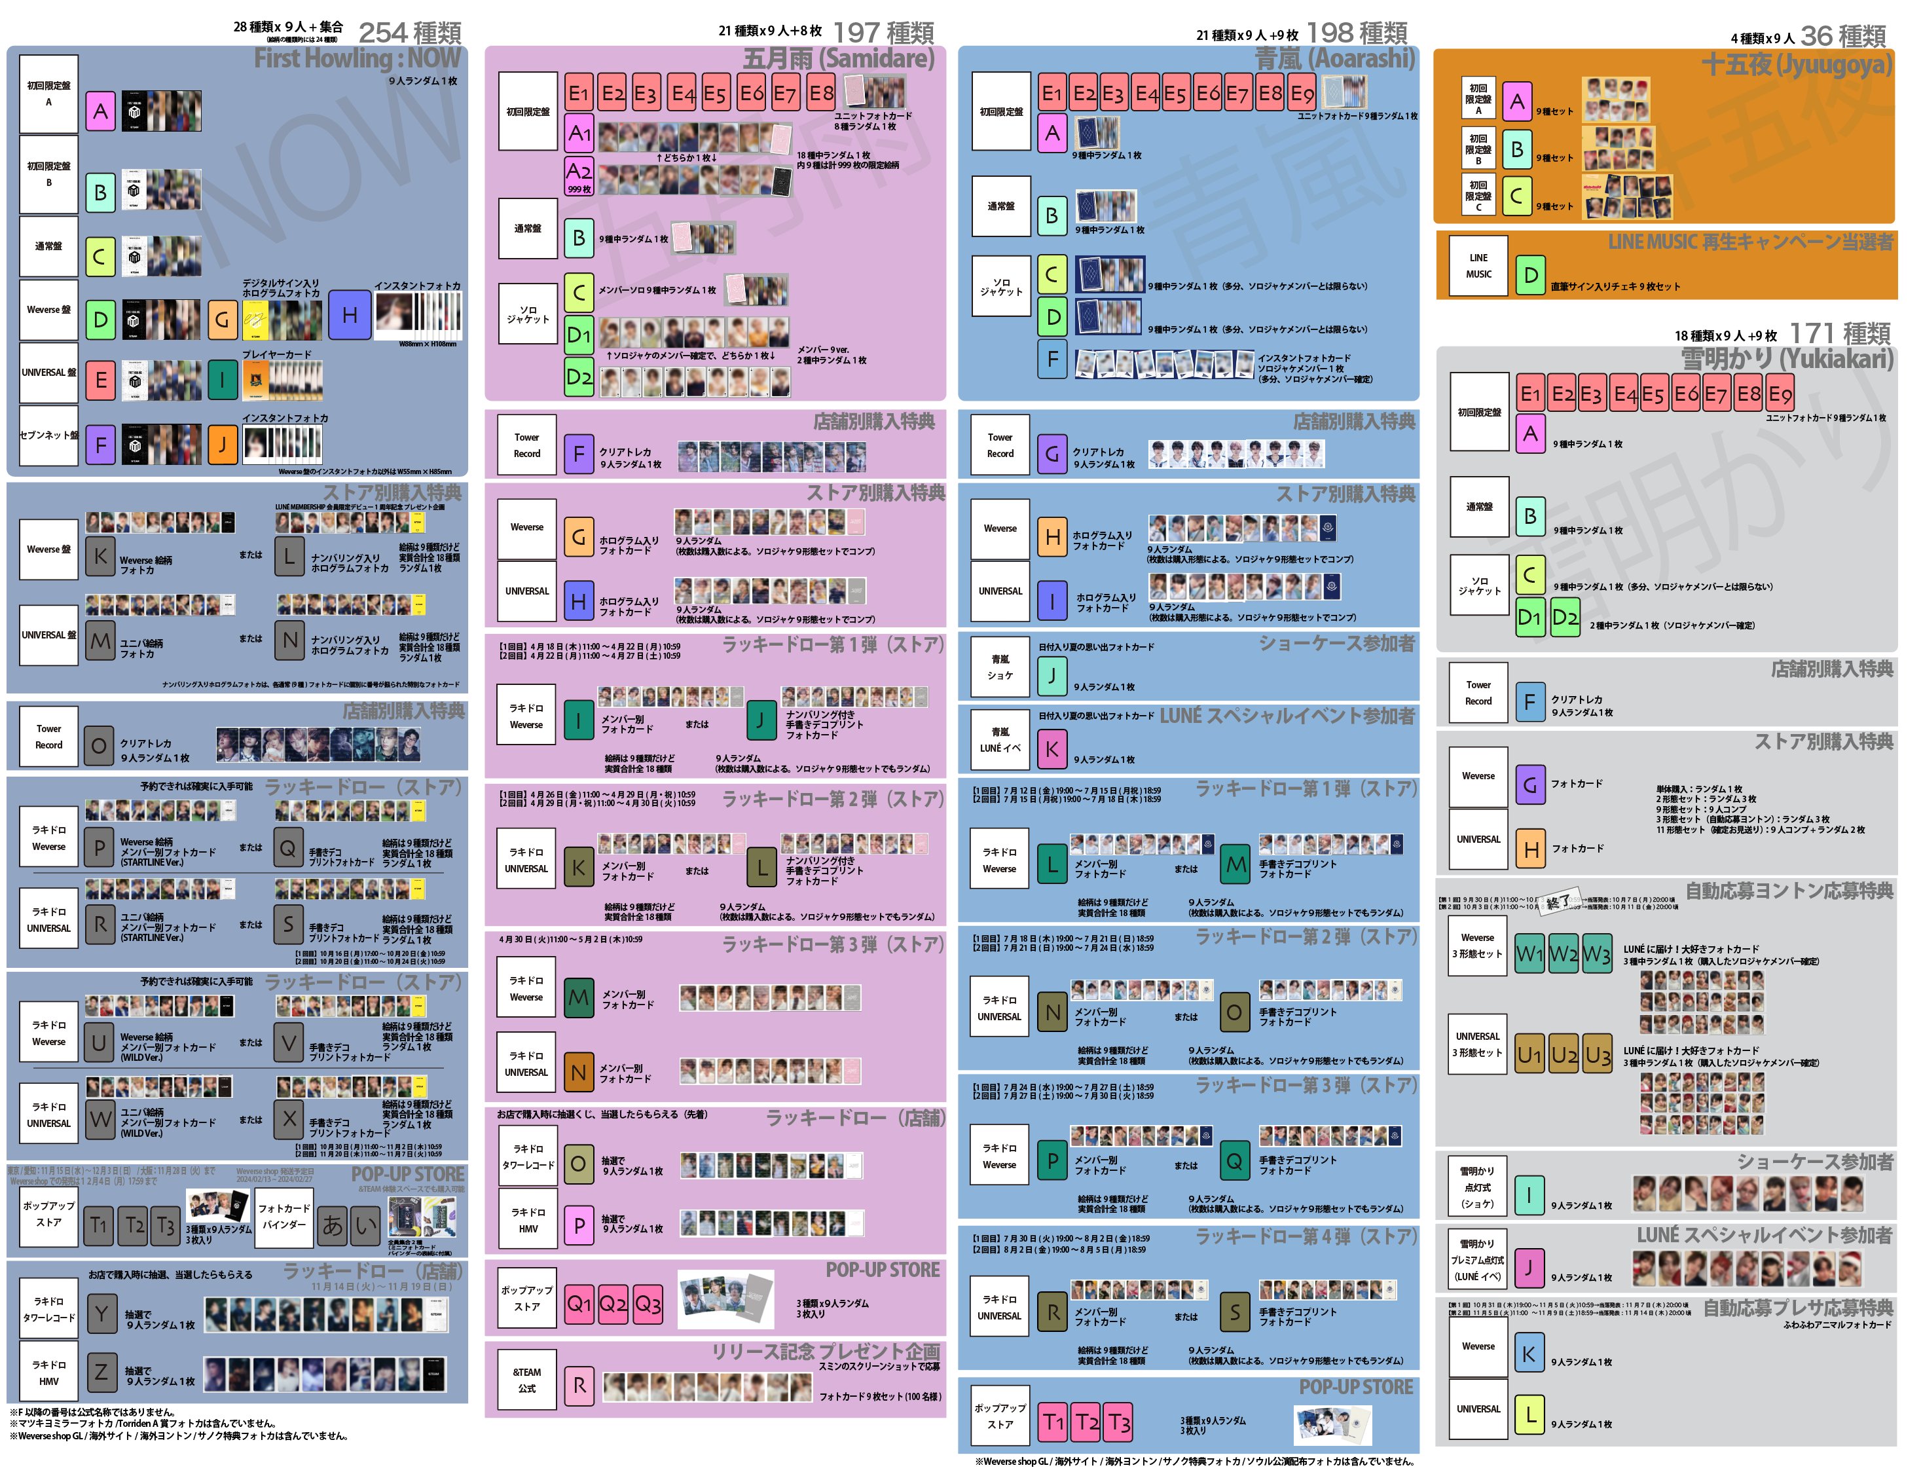Click the A2 999枚 badge in 五月雨
Image resolution: width=1921 pixels, height=1476 pixels.
point(579,175)
